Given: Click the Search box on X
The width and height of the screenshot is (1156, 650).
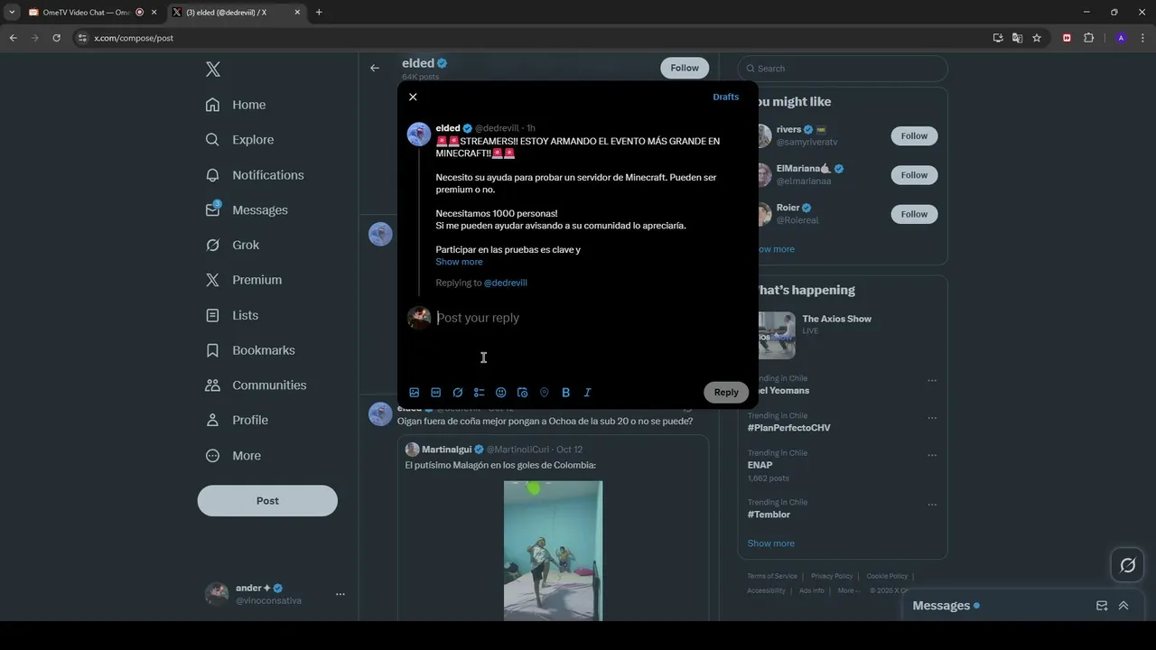Looking at the screenshot, I should pos(843,69).
